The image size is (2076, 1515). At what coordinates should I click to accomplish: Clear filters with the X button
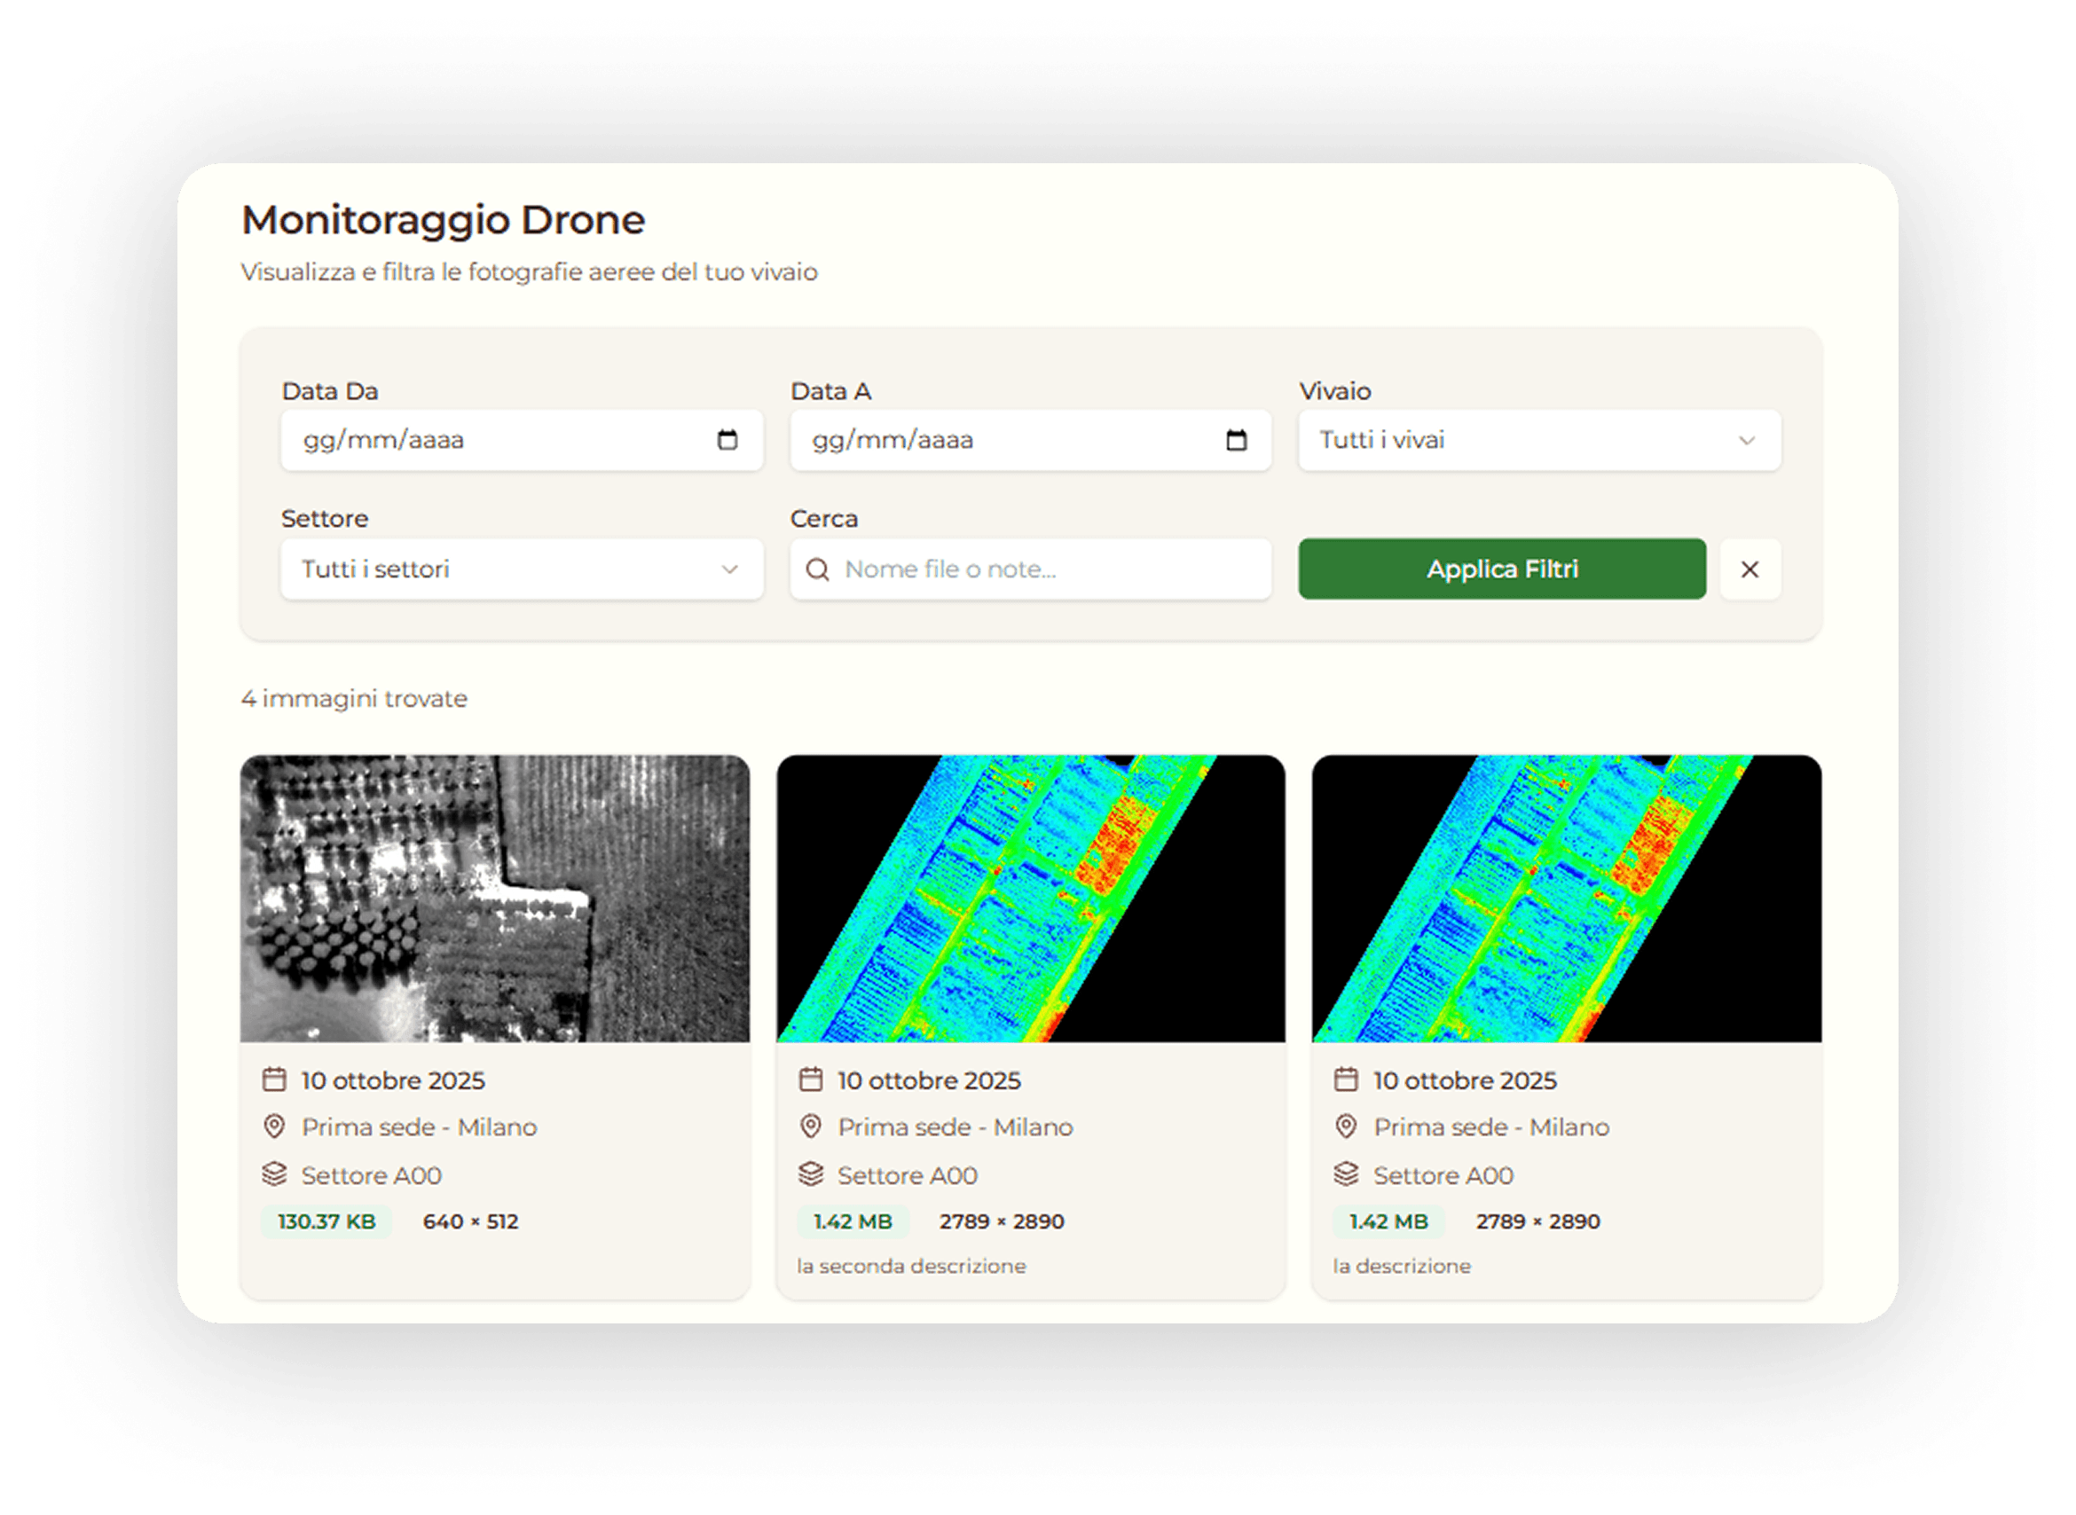point(1750,569)
